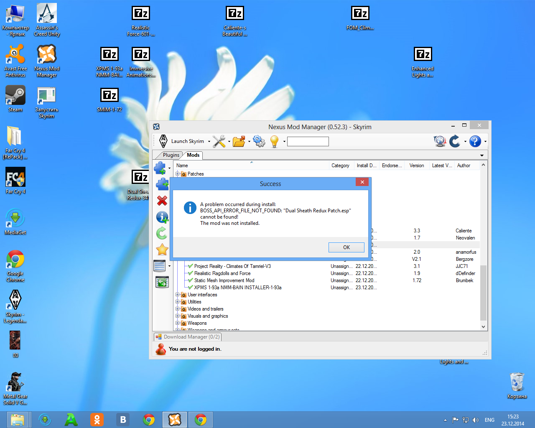Image resolution: width=535 pixels, height=428 pixels.
Task: Click the blue question mark help icon
Action: 475,141
